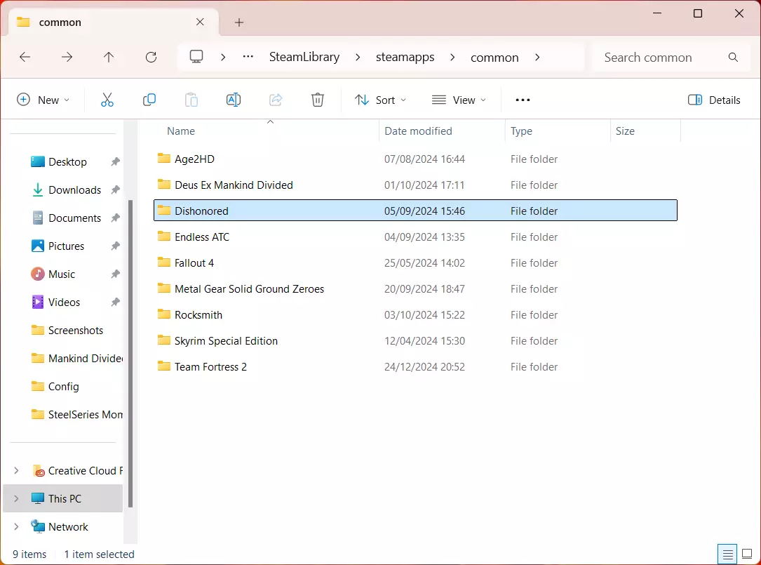Open the Sort dropdown
Image resolution: width=761 pixels, height=565 pixels.
click(x=380, y=100)
